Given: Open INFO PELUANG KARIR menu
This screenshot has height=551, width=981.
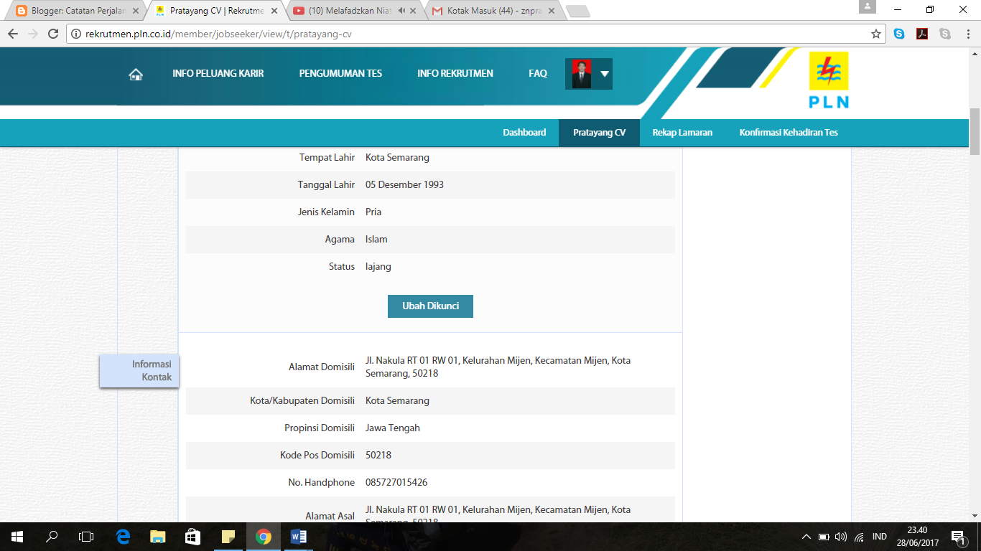Looking at the screenshot, I should click(218, 73).
